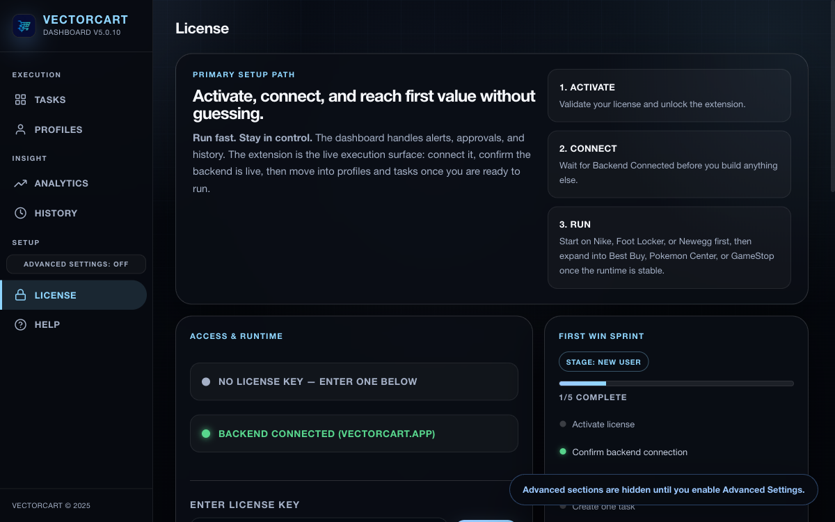Click the clock icon next to History

[x=20, y=213]
